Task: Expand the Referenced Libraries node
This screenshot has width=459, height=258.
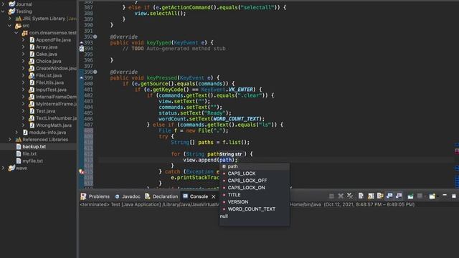Action: click(x=9, y=140)
